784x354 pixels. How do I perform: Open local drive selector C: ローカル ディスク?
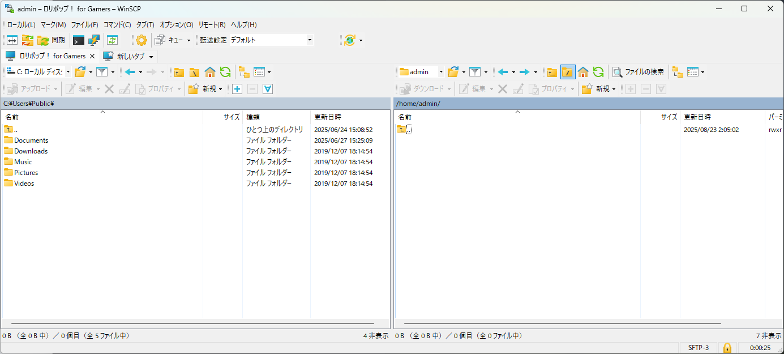point(38,72)
